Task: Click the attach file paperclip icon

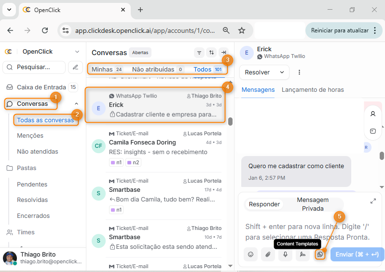Action: (268, 254)
